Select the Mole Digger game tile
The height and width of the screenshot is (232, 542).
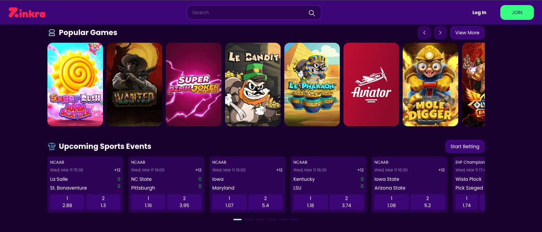430,85
